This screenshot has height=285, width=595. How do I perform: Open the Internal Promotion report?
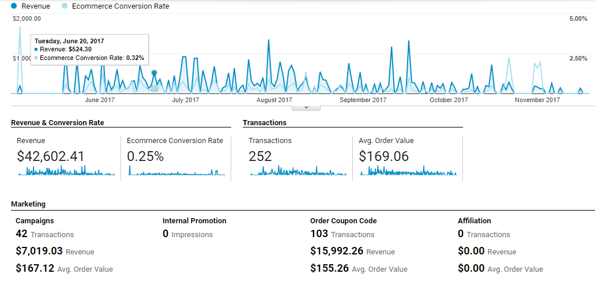point(194,220)
